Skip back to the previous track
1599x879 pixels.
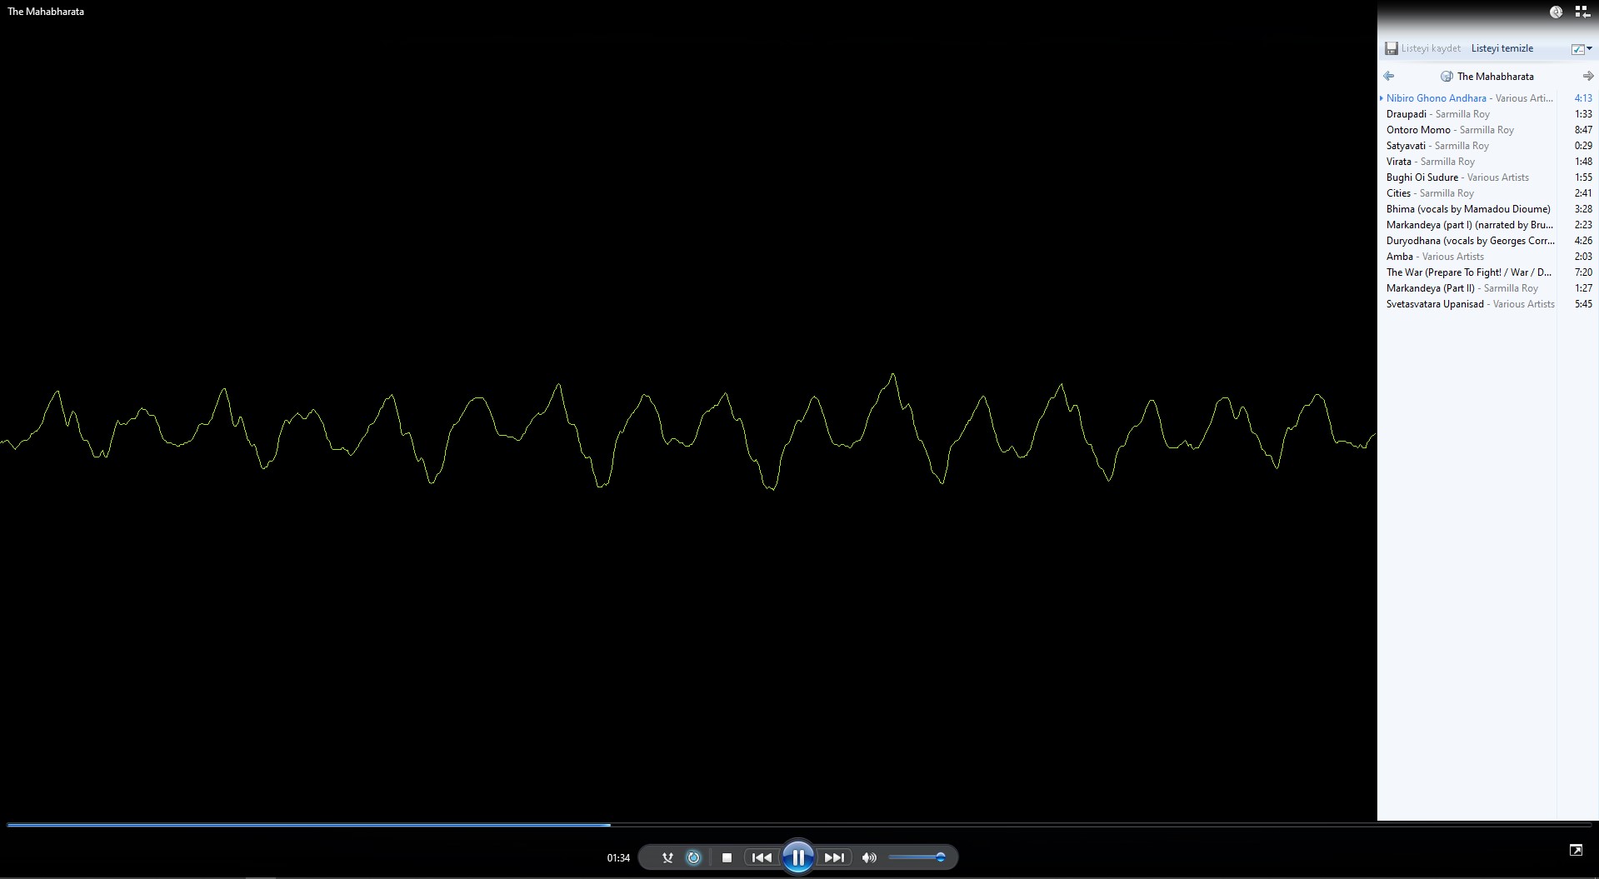[x=762, y=857]
